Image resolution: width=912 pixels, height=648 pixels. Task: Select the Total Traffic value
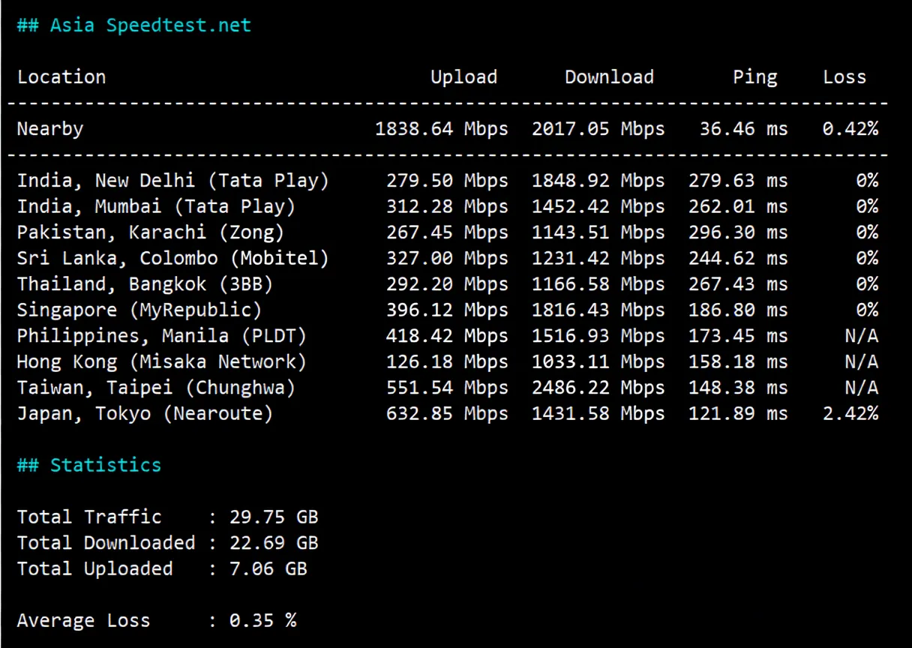pyautogui.click(x=273, y=517)
